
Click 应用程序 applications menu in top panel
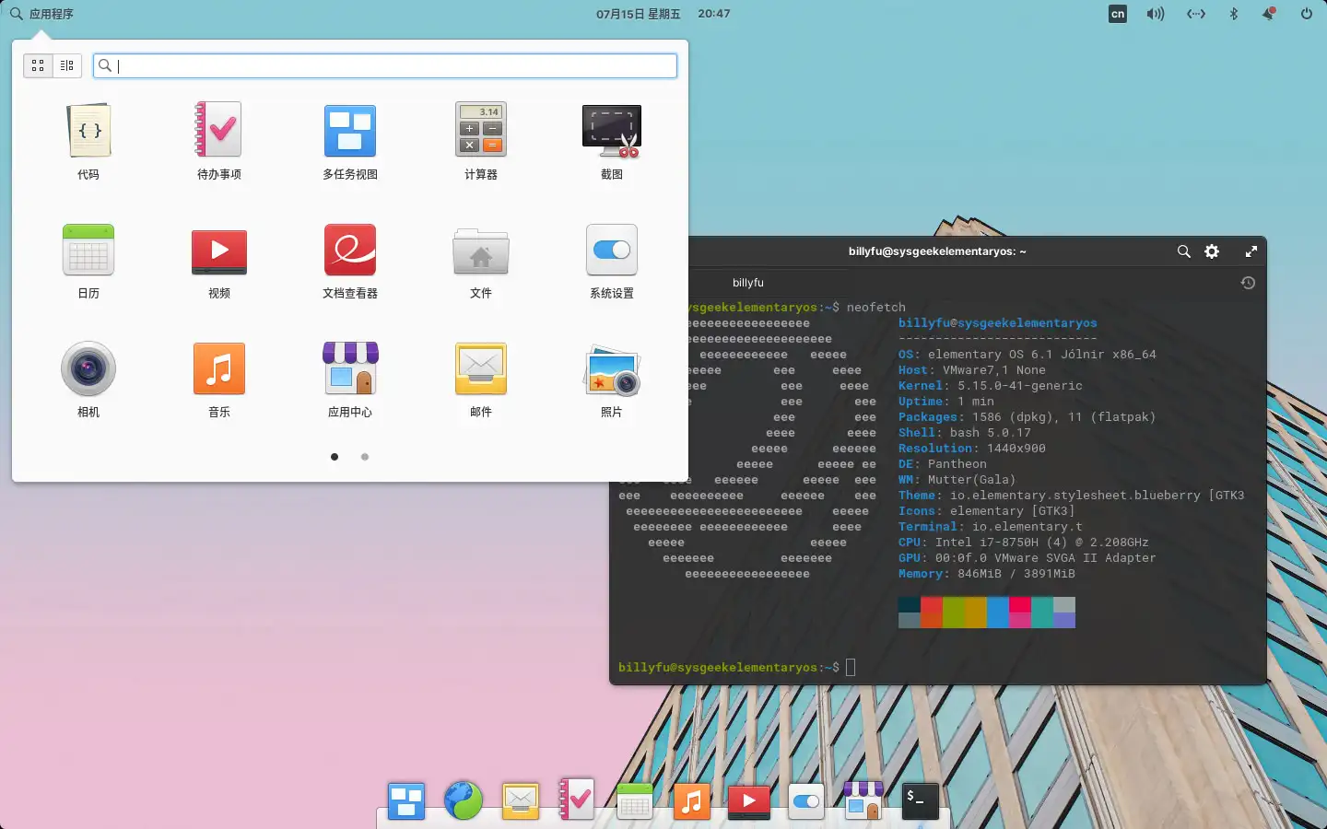[x=41, y=14]
